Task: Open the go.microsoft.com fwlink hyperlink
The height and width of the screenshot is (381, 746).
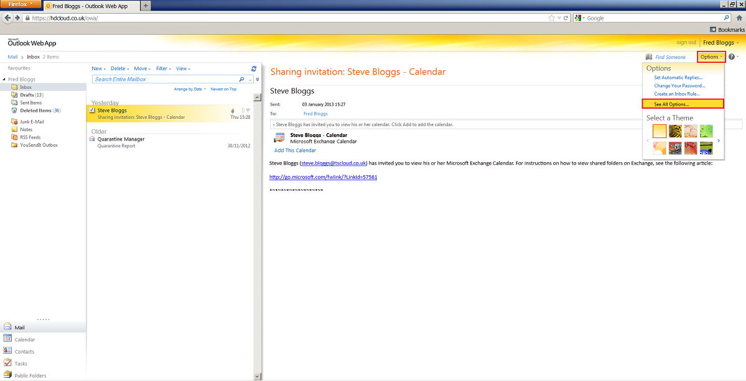Action: (323, 177)
